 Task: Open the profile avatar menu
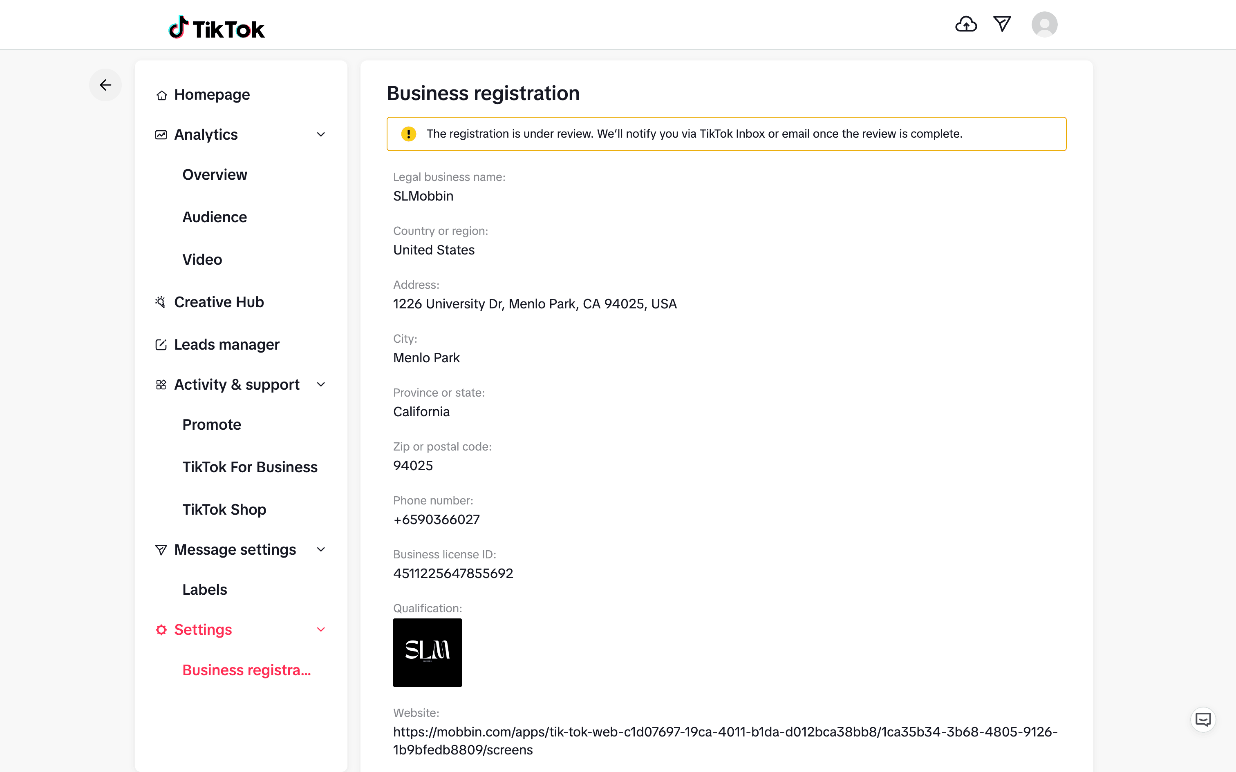tap(1044, 25)
